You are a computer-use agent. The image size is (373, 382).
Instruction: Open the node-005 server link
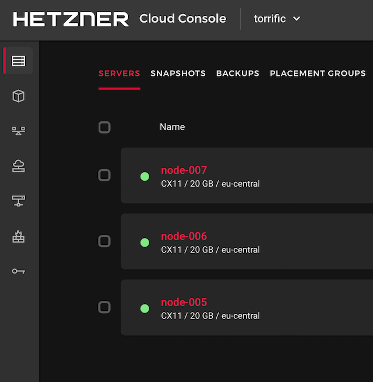[x=184, y=302]
